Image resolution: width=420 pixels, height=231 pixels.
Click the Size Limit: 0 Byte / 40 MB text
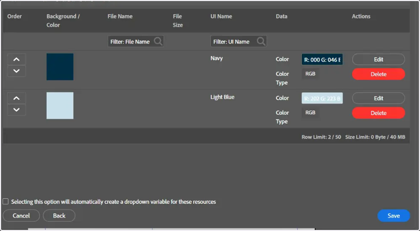tap(375, 137)
